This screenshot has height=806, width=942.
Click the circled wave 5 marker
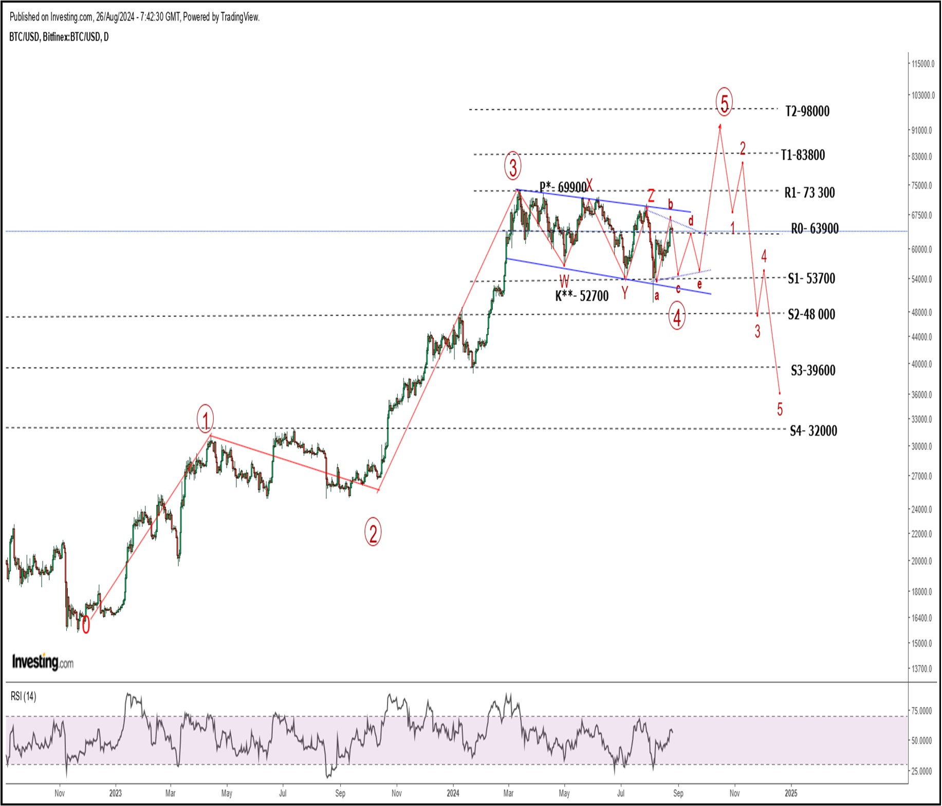724,103
